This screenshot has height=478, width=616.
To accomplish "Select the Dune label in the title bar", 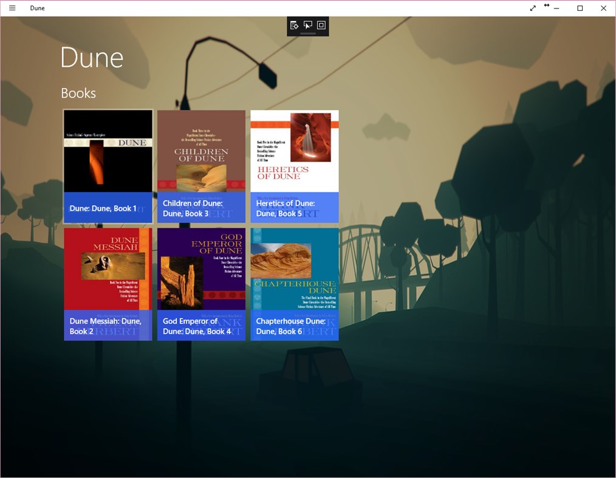I will tap(37, 8).
